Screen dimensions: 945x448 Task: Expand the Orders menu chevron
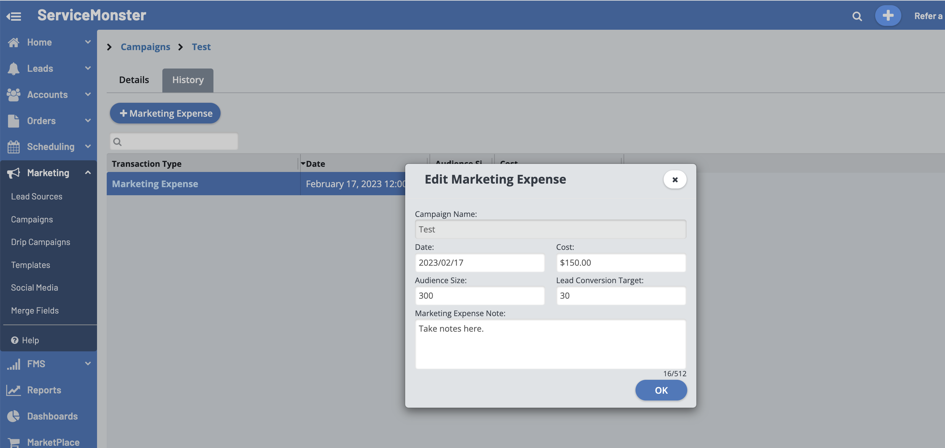click(x=88, y=120)
